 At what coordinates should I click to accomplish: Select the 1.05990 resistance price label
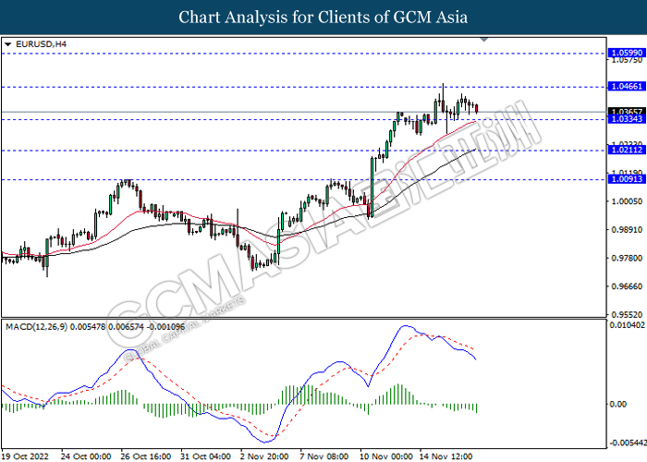622,54
